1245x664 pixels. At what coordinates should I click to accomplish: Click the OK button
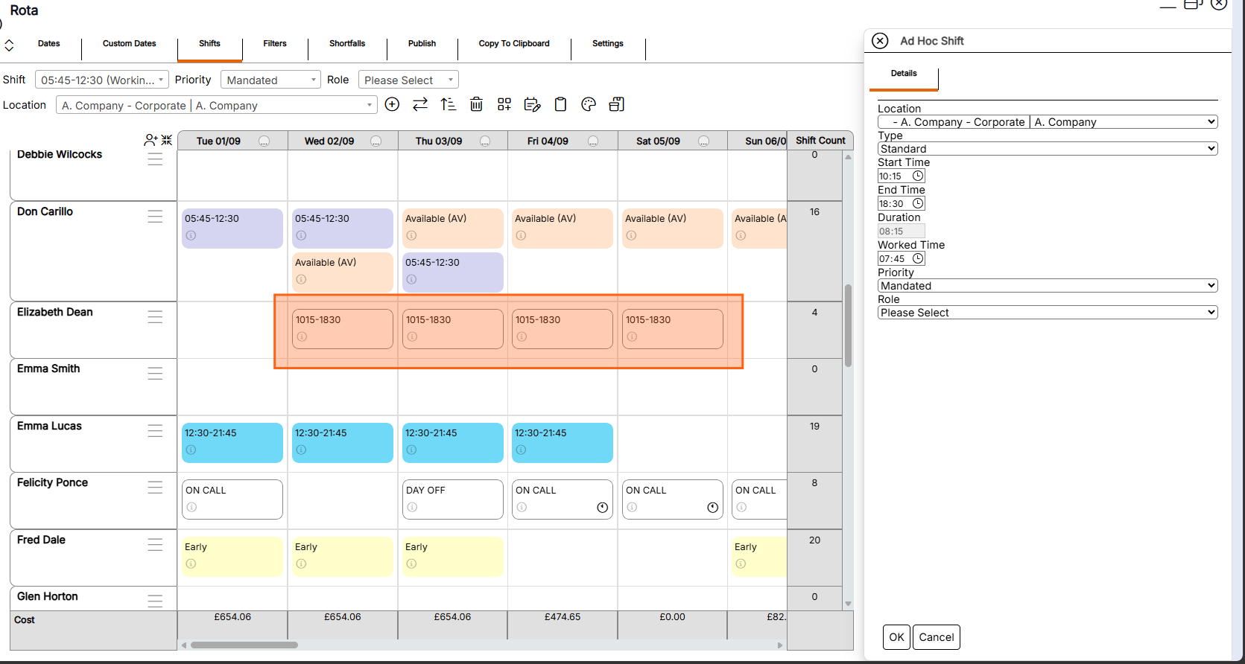[x=896, y=637]
